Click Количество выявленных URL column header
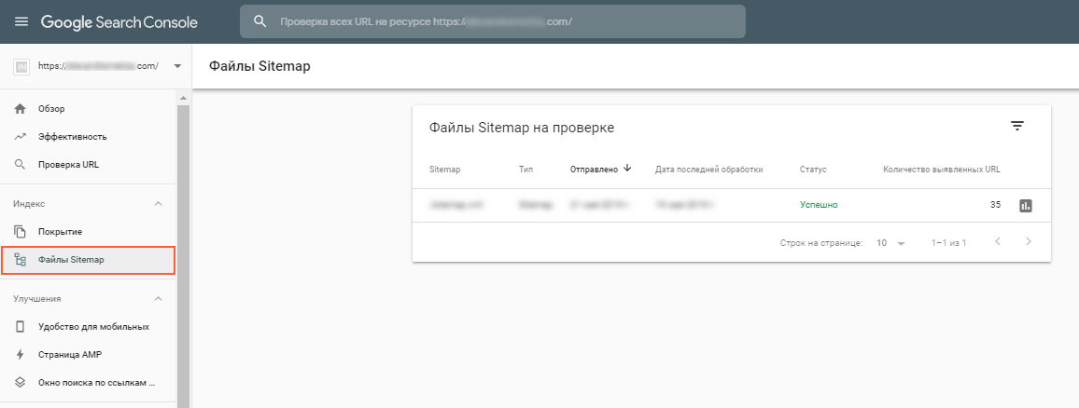Screen dimensions: 1079x408 (942, 170)
